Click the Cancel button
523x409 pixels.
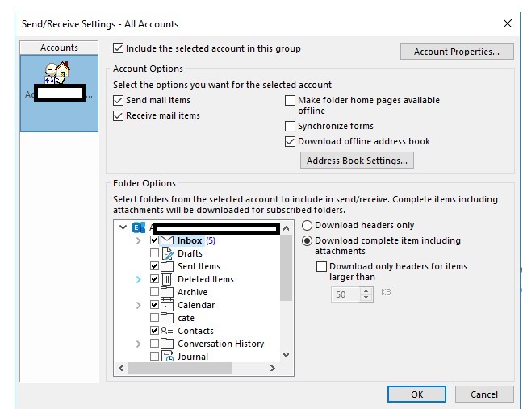(484, 394)
